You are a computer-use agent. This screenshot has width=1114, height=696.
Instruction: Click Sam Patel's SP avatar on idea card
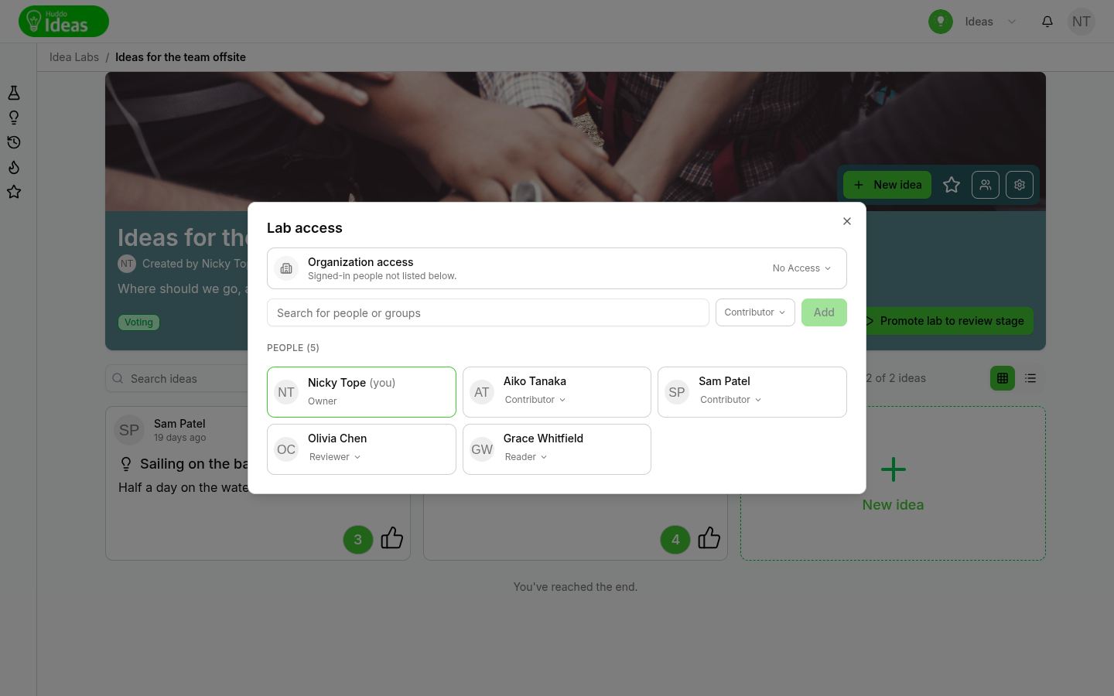(x=129, y=430)
